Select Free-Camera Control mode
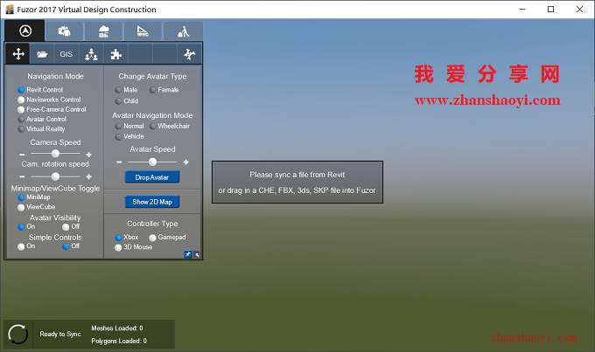This screenshot has width=595, height=352. click(52, 109)
